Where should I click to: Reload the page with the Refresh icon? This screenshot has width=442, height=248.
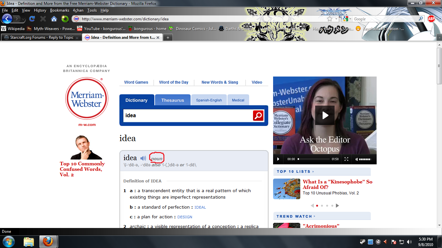tap(32, 19)
